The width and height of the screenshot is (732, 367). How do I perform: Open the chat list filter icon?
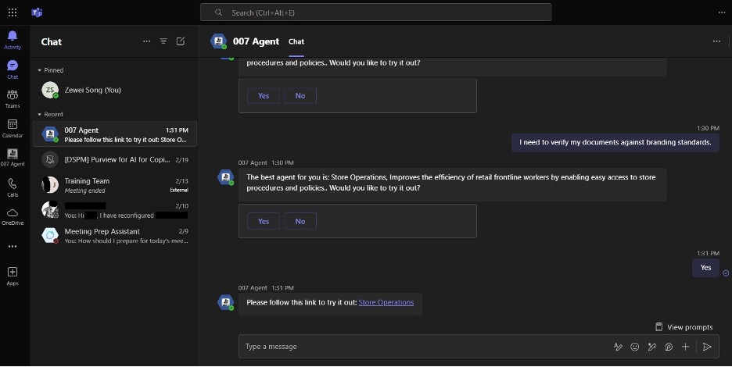[163, 41]
